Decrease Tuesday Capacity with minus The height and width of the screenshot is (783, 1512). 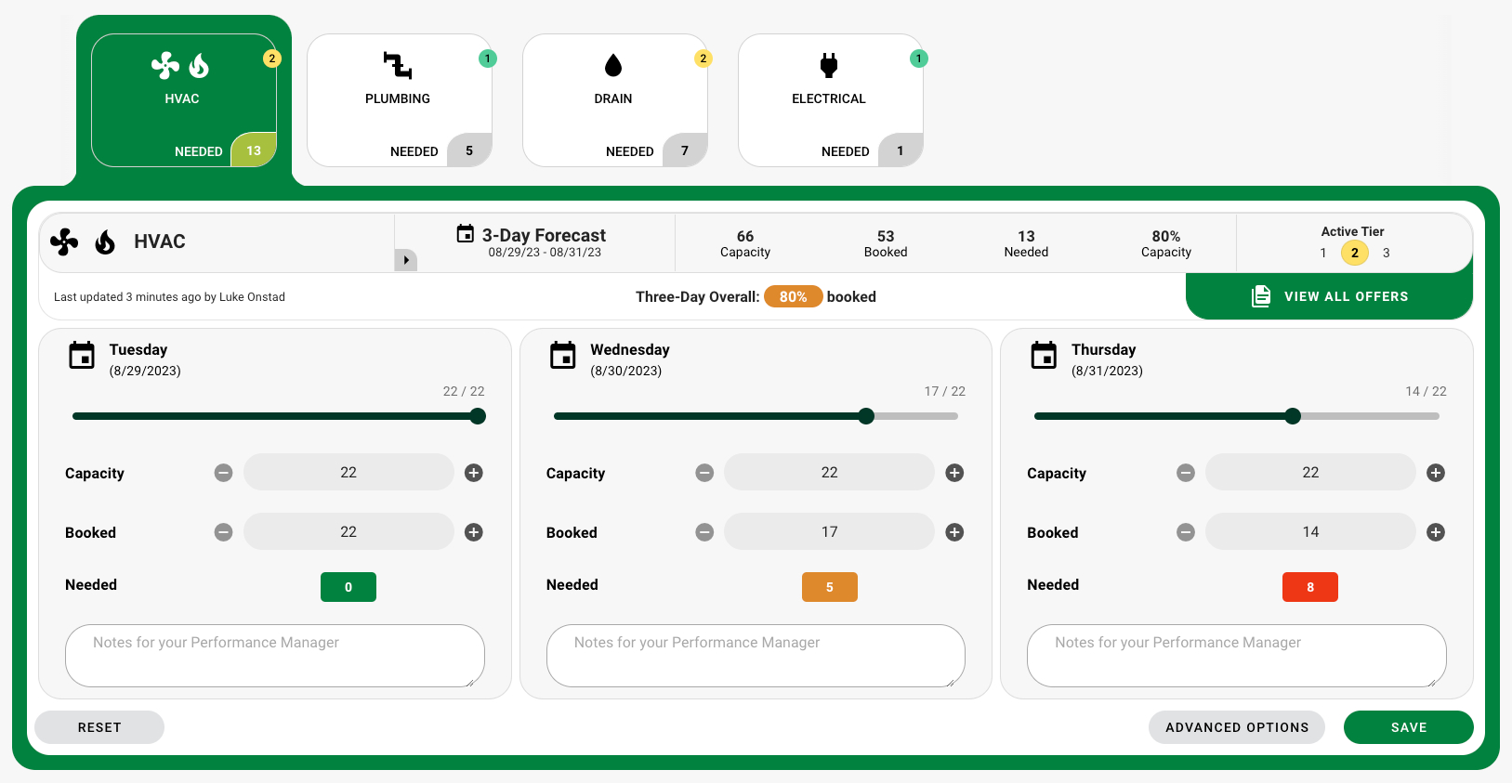[223, 473]
